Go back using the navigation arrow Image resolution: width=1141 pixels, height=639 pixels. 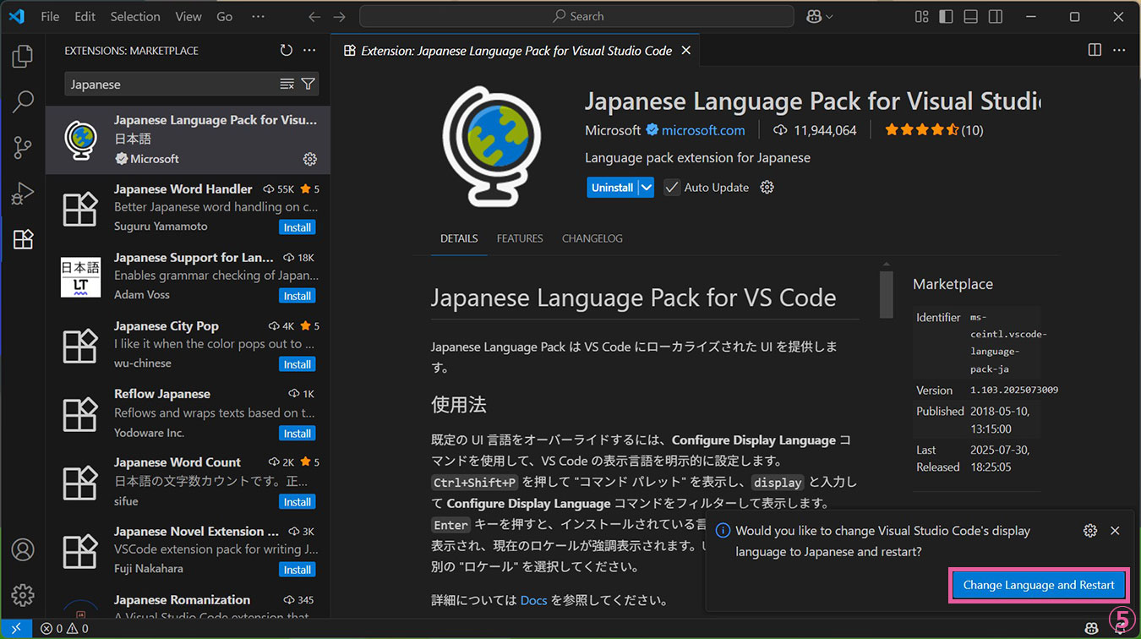314,16
